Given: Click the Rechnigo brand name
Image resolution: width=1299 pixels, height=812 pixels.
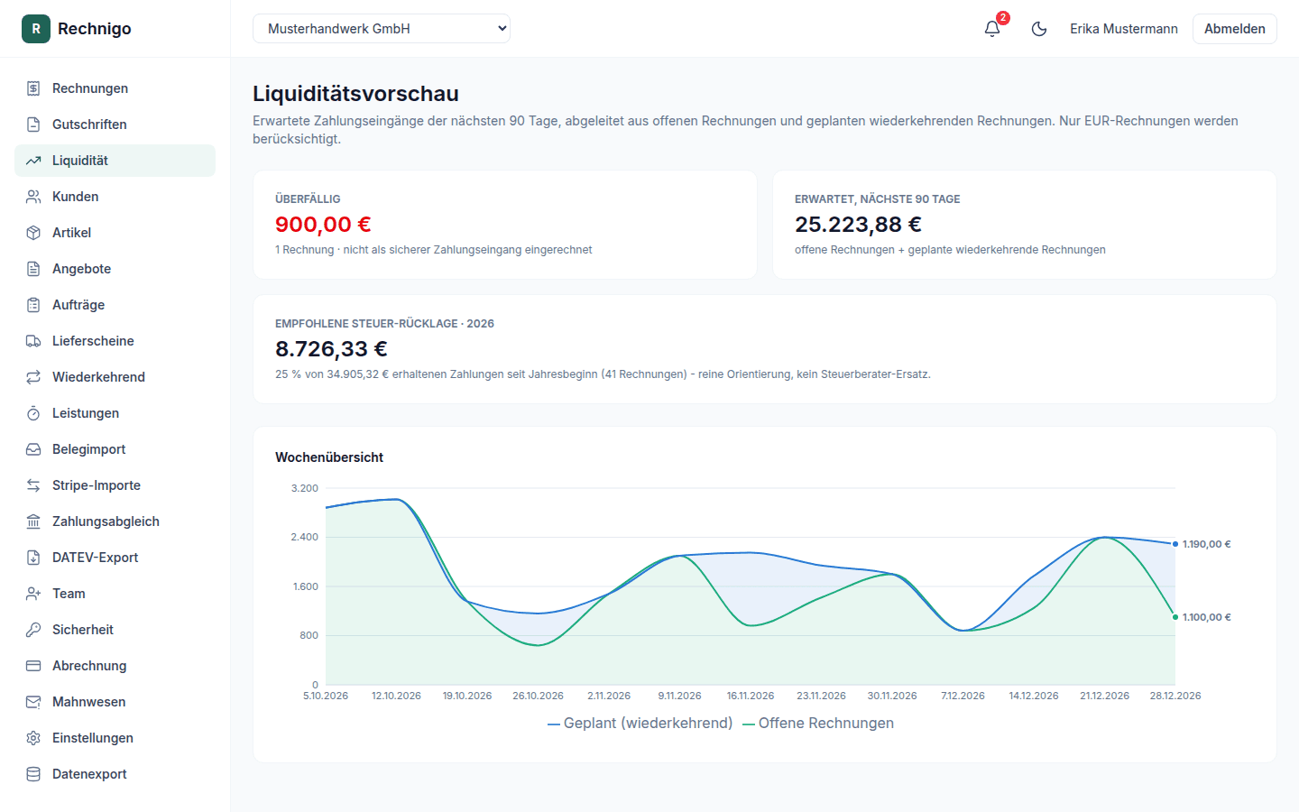Looking at the screenshot, I should point(95,29).
